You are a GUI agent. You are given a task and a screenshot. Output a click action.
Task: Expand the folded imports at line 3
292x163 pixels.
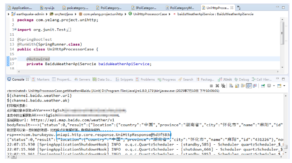[15, 29]
